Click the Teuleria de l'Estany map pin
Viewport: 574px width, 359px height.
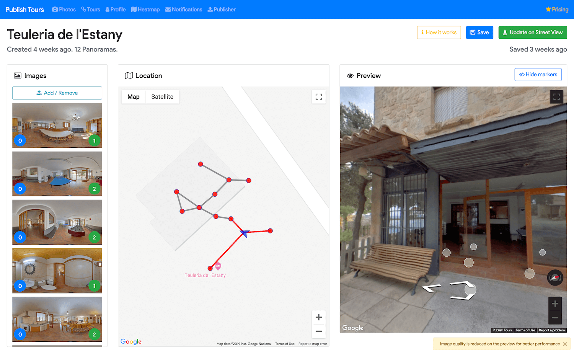tap(218, 266)
